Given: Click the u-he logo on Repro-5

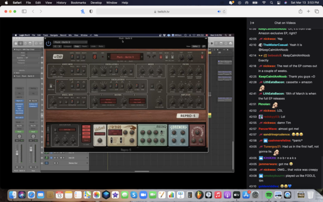Looking at the screenshot, I should (x=58, y=57).
